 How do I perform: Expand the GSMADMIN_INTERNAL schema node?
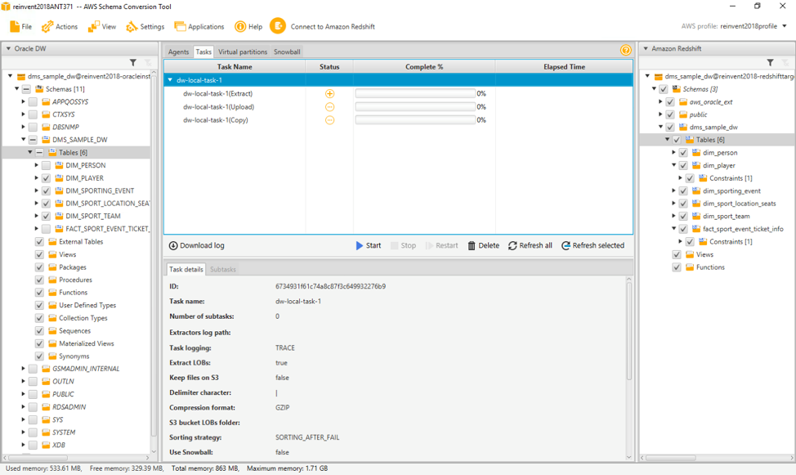23,369
